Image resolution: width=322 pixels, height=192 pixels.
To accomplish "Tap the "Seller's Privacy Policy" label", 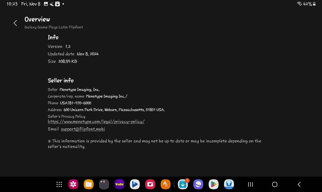I will [66, 116].
